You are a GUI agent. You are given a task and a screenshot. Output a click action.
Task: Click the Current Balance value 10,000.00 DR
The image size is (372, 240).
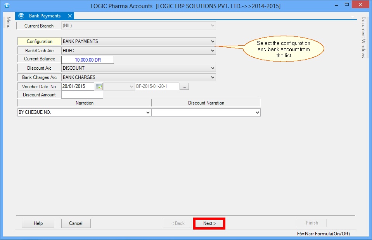pos(88,60)
